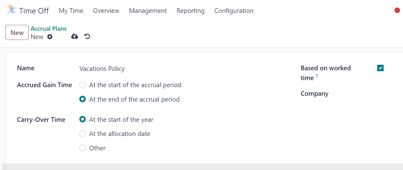Click the Name field with Vacations Policy

pyautogui.click(x=181, y=69)
